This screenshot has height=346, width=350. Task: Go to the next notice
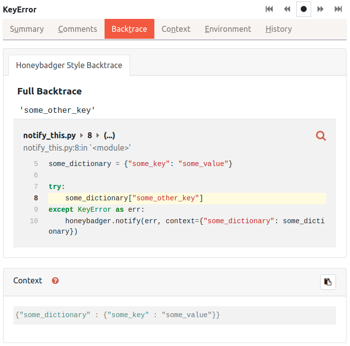coord(320,9)
